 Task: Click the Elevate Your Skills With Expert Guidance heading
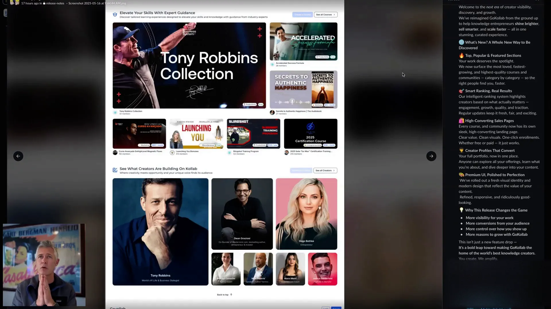coord(157,13)
